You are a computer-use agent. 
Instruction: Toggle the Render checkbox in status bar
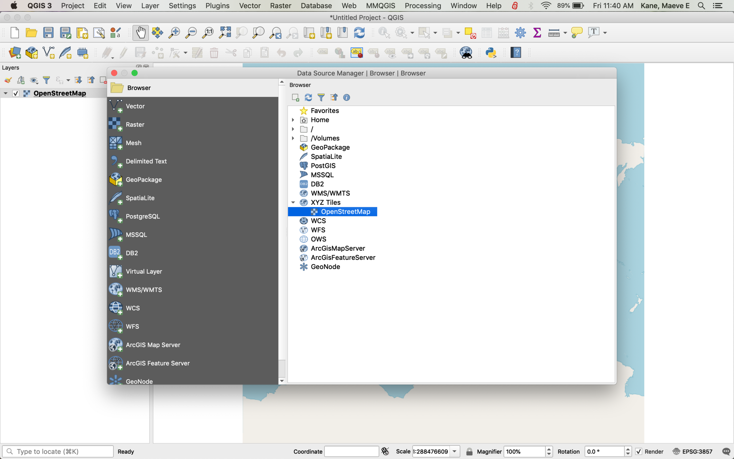click(639, 452)
